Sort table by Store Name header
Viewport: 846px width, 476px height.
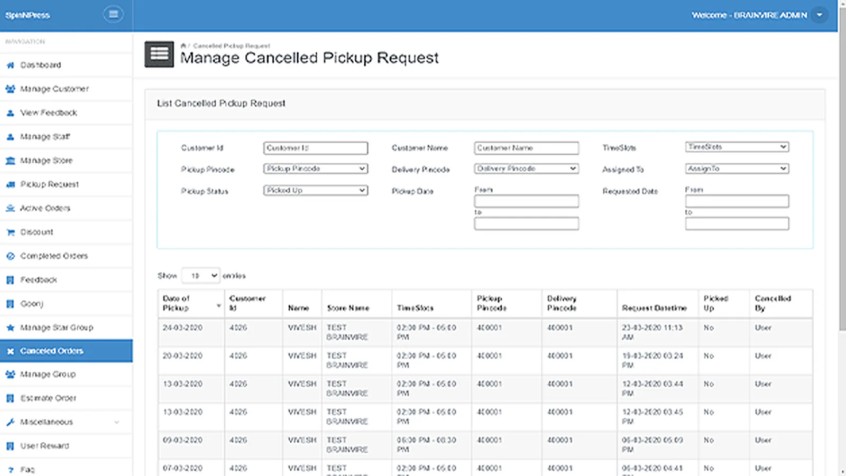357,303
